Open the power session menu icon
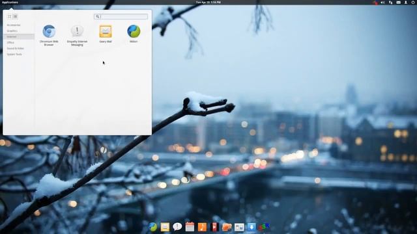This screenshot has height=234, width=417. 413,3
